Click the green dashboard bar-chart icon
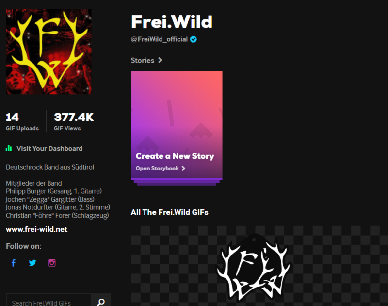The image size is (388, 306). [x=9, y=148]
